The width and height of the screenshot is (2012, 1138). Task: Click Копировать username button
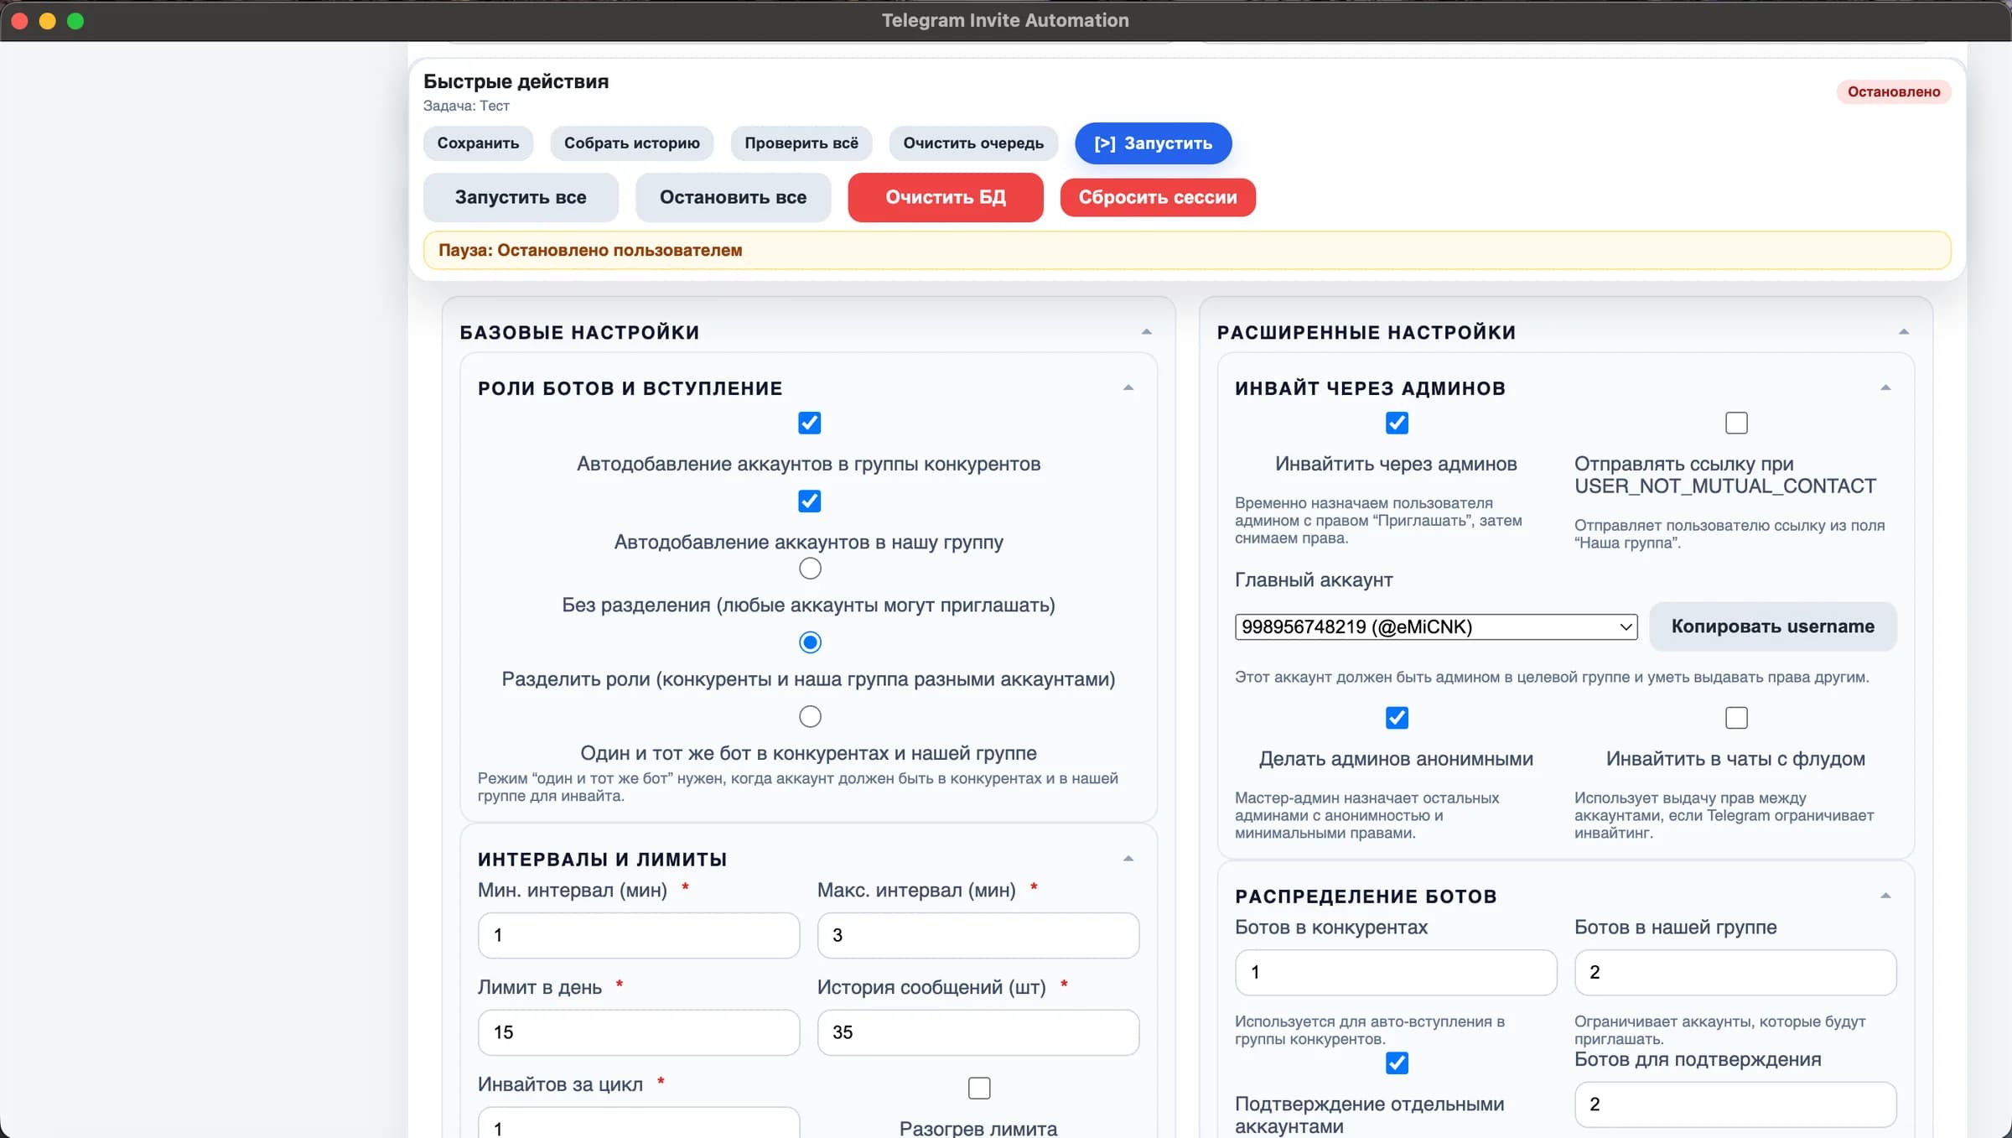pos(1773,626)
